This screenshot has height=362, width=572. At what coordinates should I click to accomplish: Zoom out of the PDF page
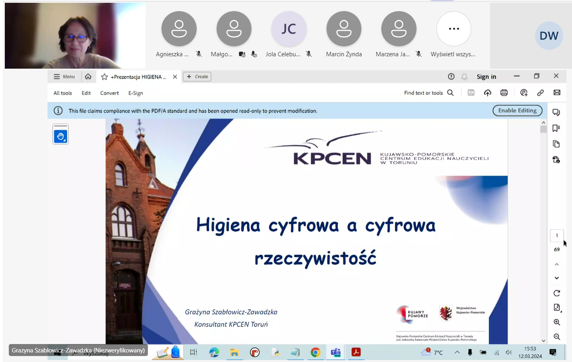tap(557, 337)
